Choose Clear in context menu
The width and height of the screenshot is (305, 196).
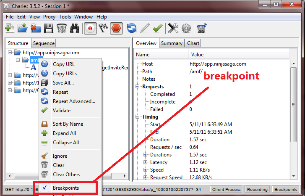[x=70, y=165]
